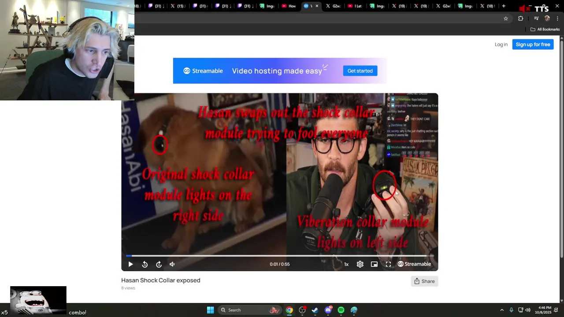Open the Chrome profile avatar
Image resolution: width=564 pixels, height=317 pixels.
(547, 18)
